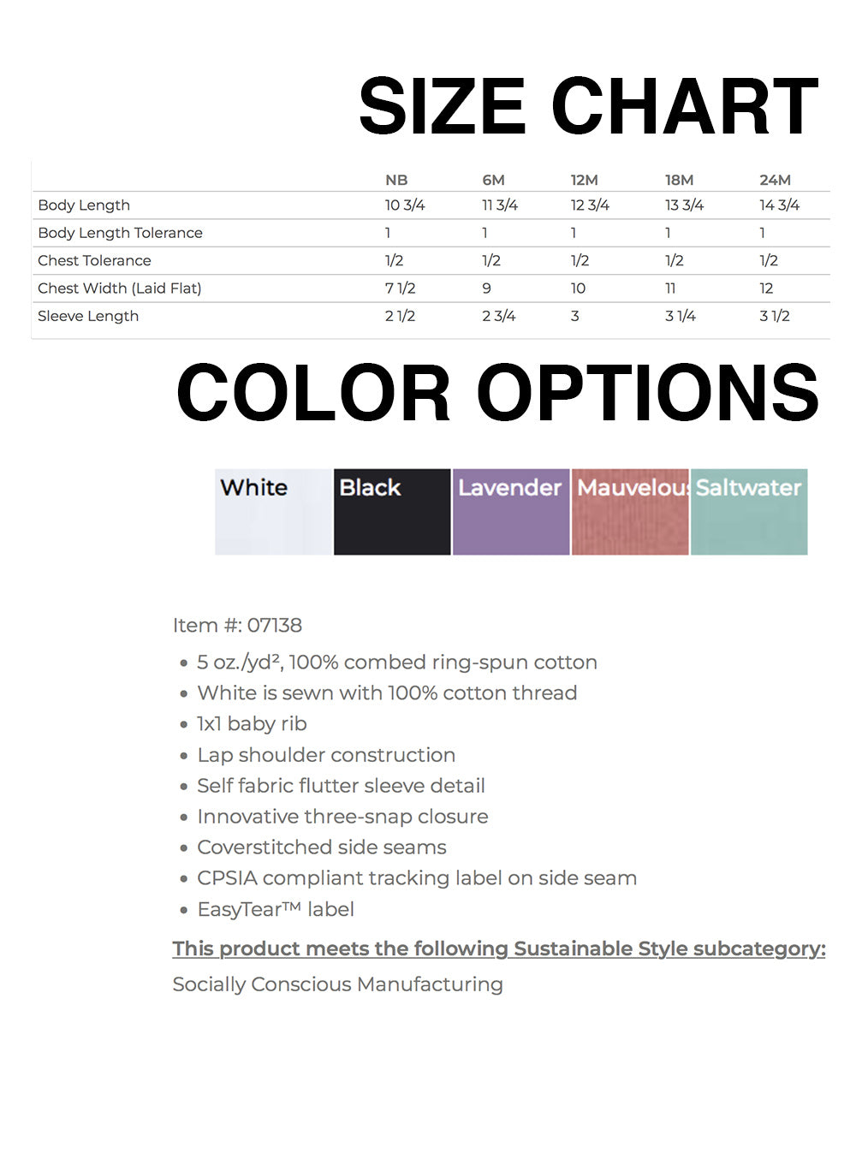Click the 6M size column header
This screenshot has height=1171, width=856.
493,180
